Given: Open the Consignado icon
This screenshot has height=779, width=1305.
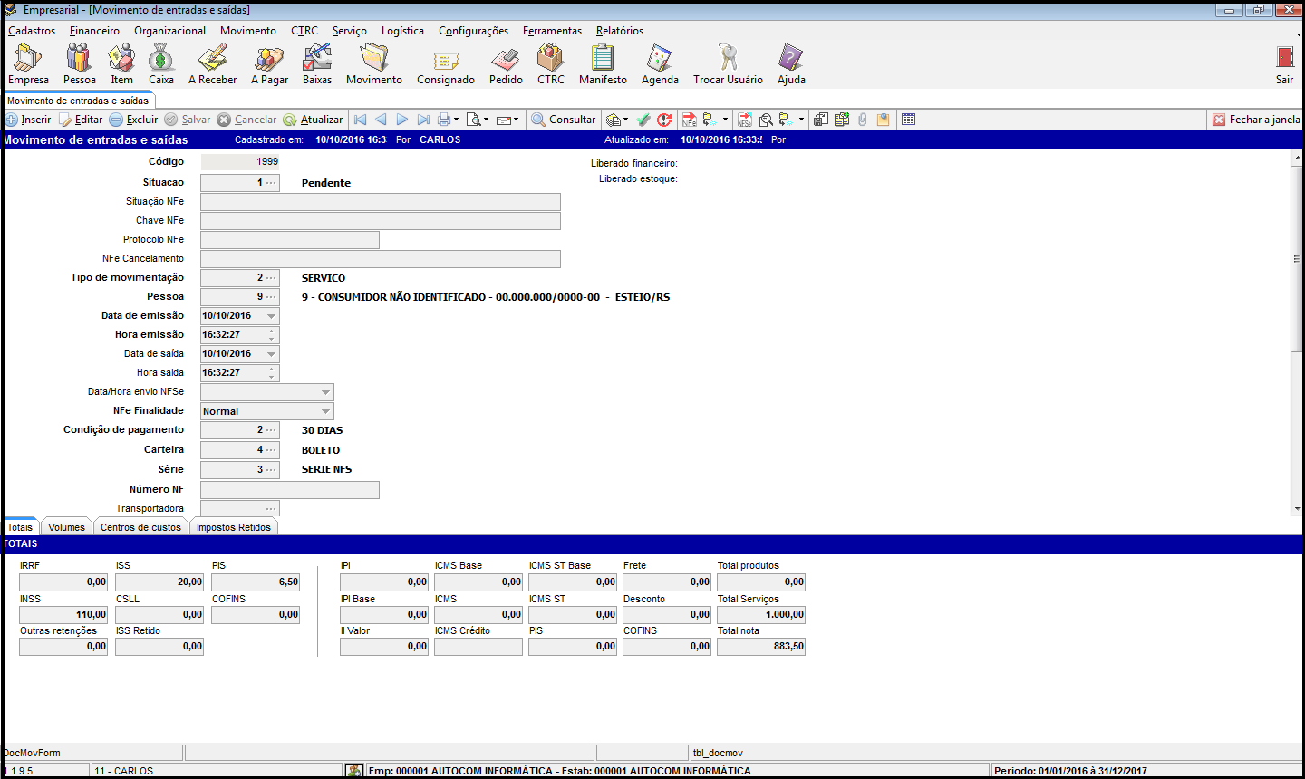Looking at the screenshot, I should tap(445, 63).
